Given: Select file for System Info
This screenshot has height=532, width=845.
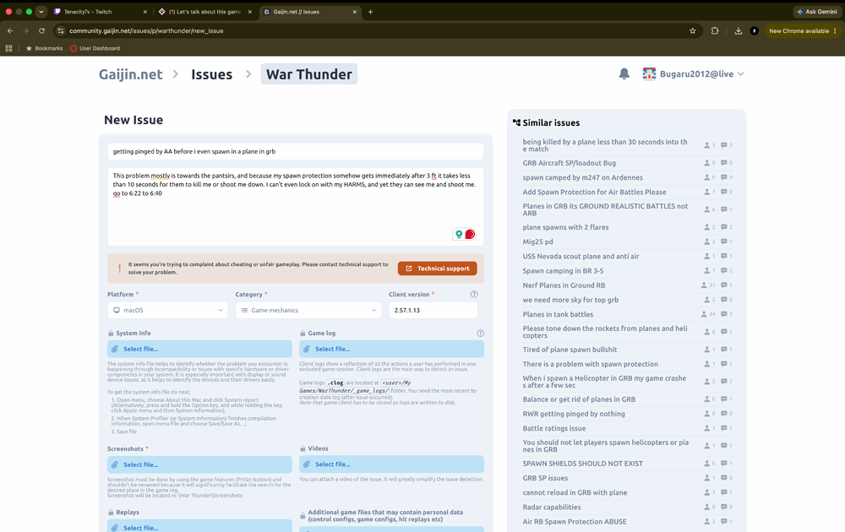Looking at the screenshot, I should pyautogui.click(x=199, y=349).
